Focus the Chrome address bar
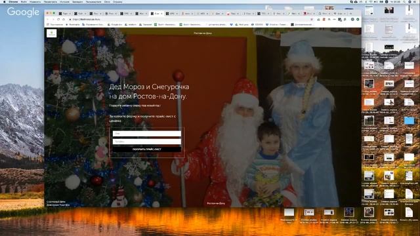The height and width of the screenshot is (236, 420). (x=190, y=19)
